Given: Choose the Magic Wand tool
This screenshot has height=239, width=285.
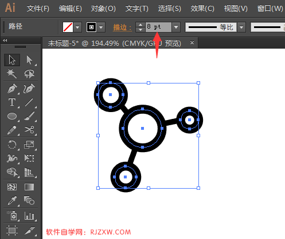Looking at the screenshot, I should 12,74.
